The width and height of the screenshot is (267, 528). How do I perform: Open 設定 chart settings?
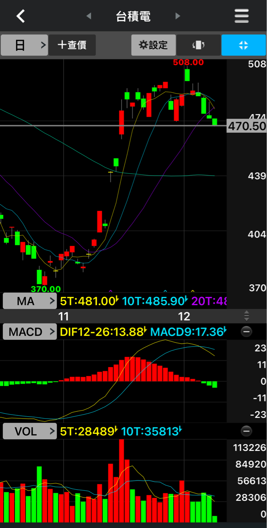[154, 45]
